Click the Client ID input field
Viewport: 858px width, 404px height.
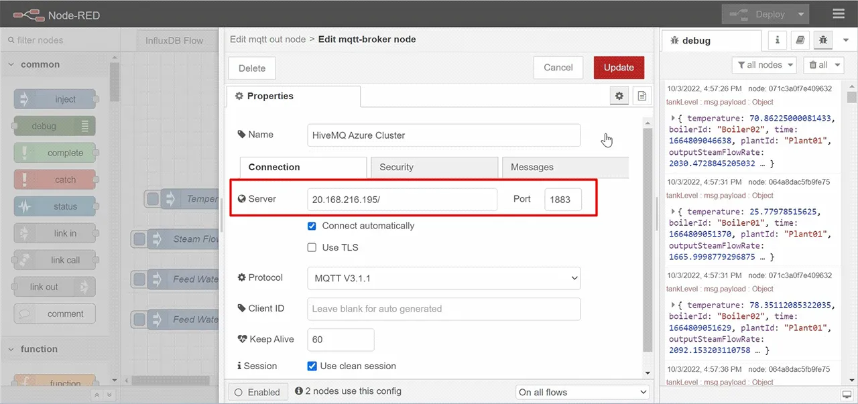click(444, 309)
